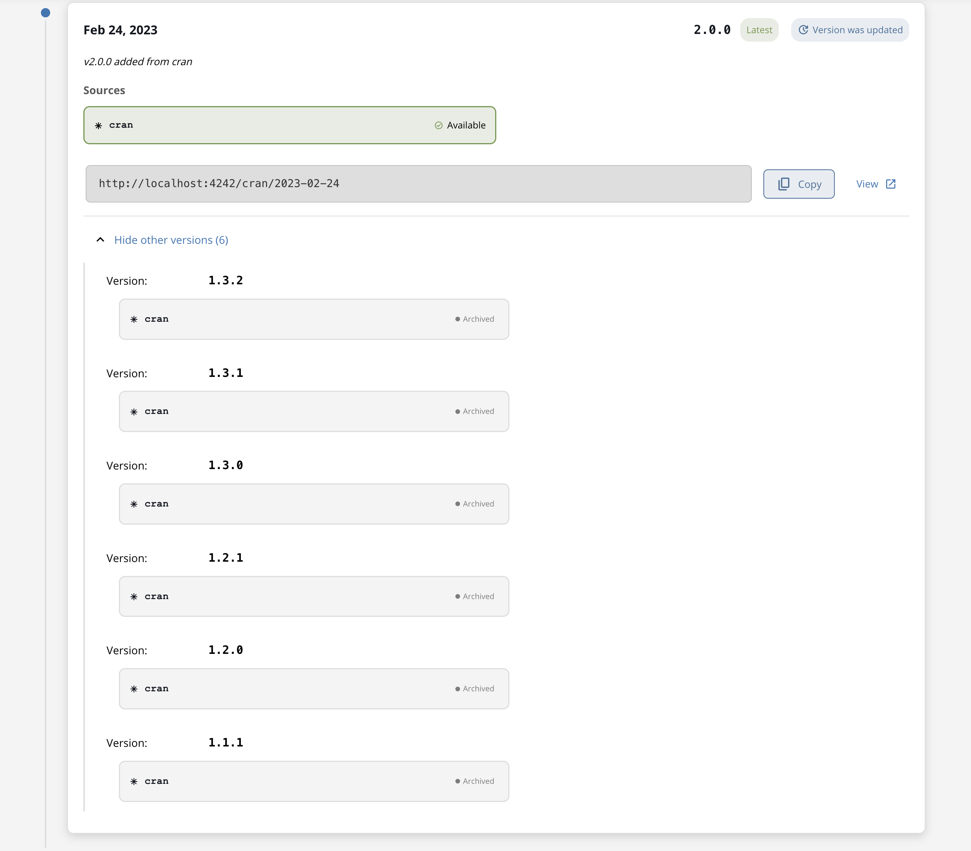
Task: Select the cran source card under version 1.2.0
Action: (x=314, y=689)
